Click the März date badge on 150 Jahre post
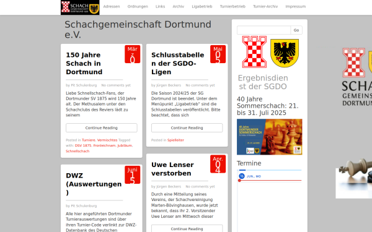Viewport: 372px width, 232px height. coord(133,54)
